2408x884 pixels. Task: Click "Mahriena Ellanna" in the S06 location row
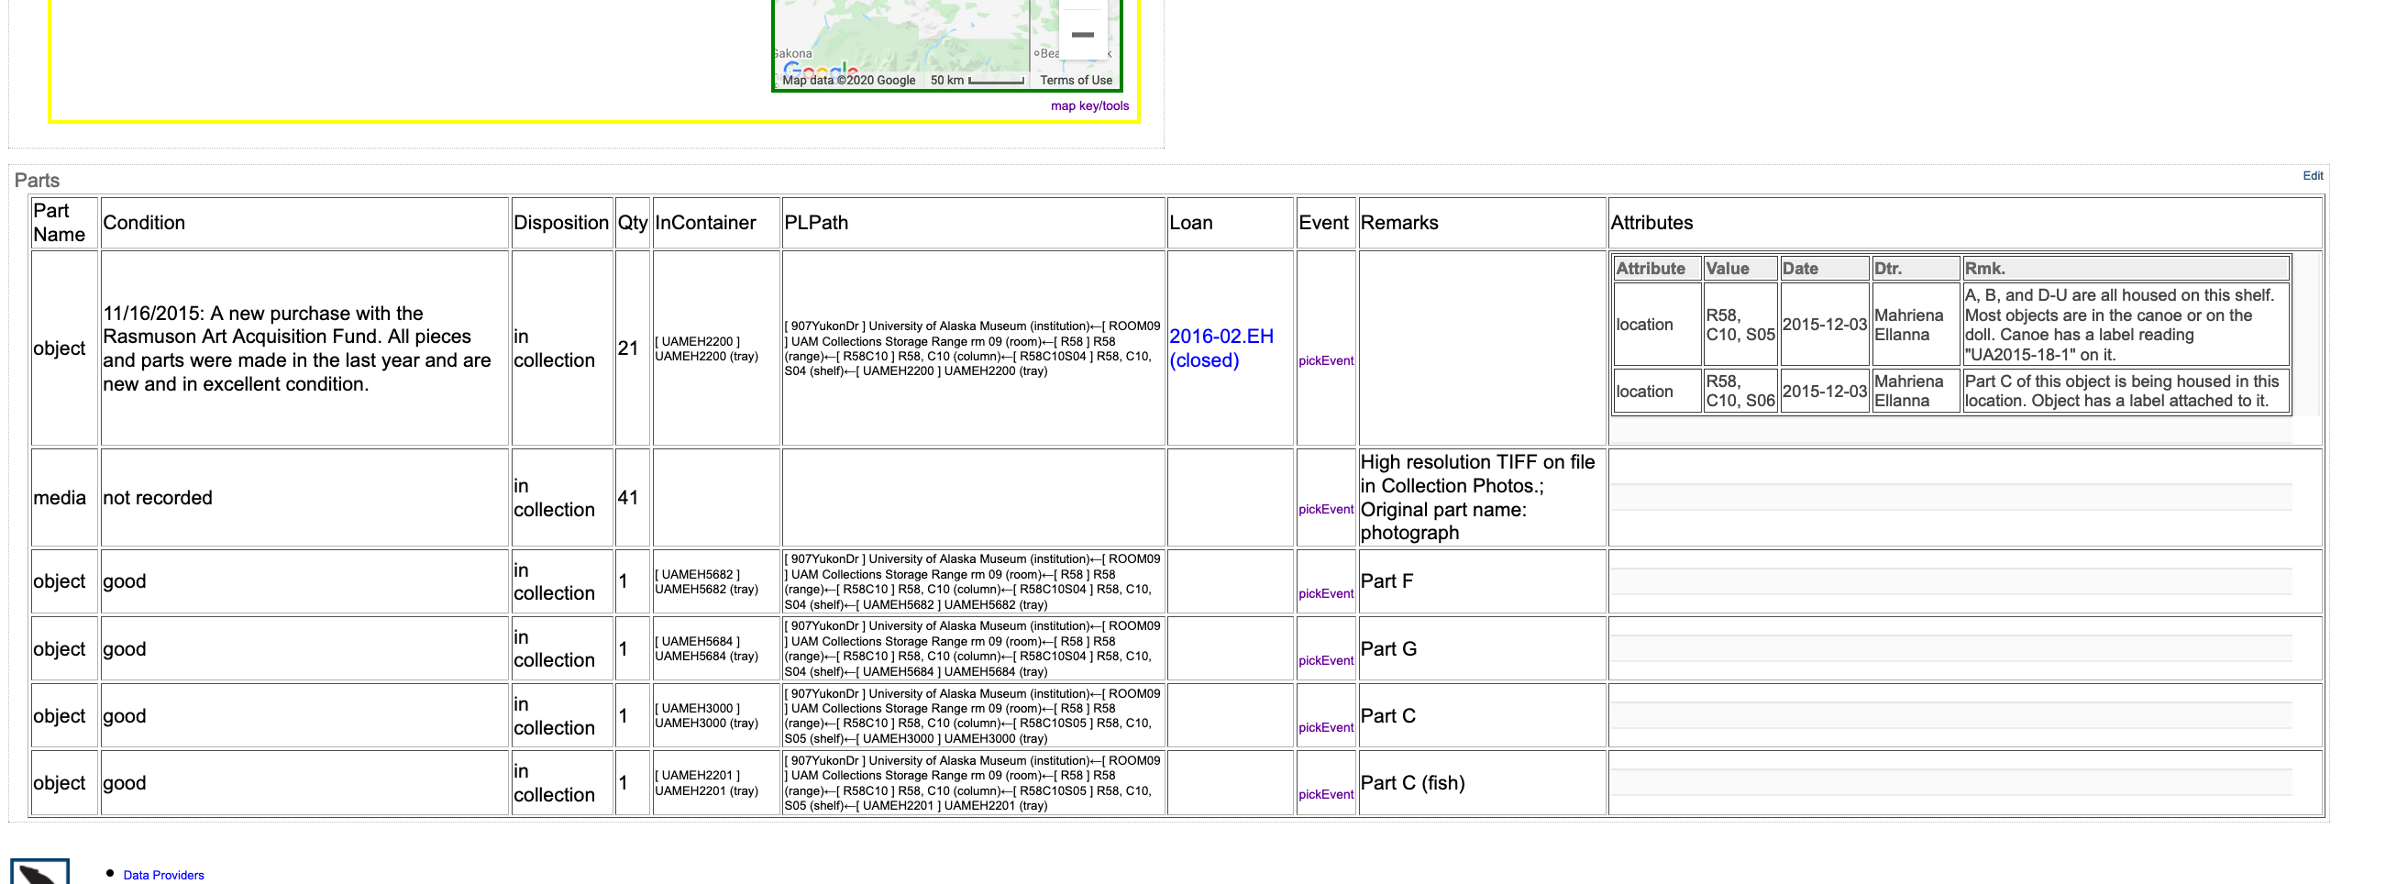[1909, 391]
